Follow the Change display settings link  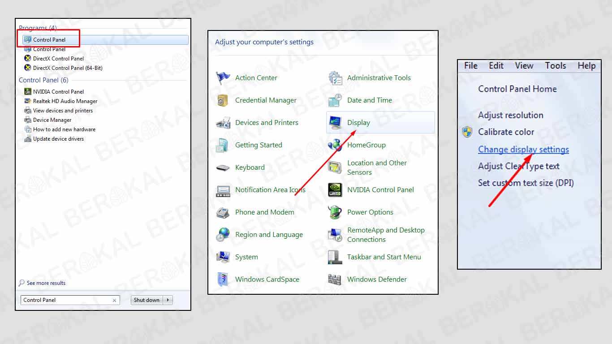(x=523, y=149)
